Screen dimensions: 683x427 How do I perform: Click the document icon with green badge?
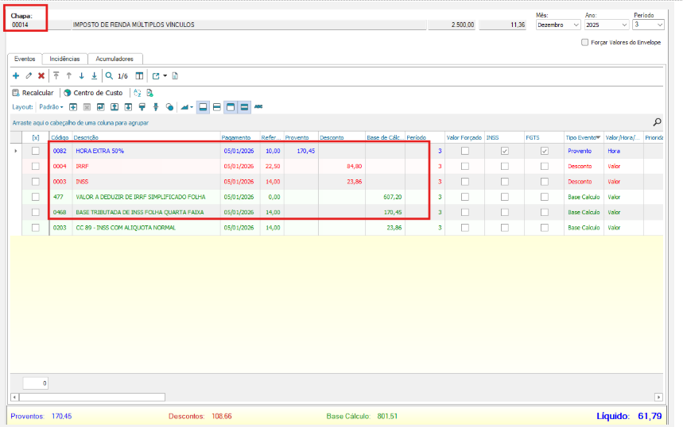[149, 93]
